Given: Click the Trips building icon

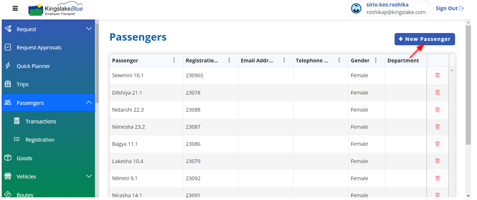Looking at the screenshot, I should (8, 84).
